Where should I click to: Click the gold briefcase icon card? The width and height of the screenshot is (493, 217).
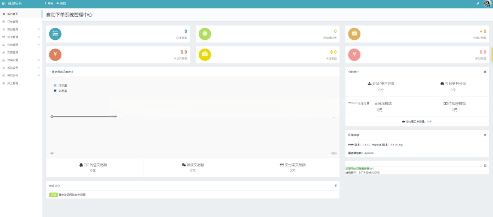click(354, 34)
